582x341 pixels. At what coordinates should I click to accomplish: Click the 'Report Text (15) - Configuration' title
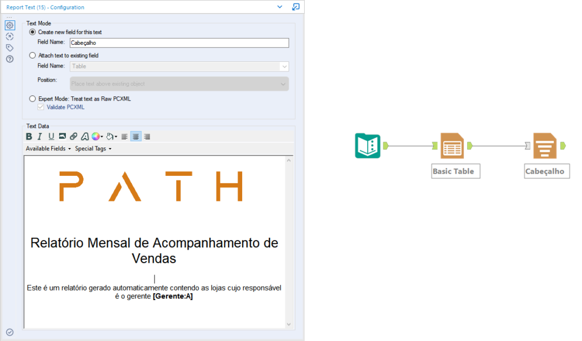[x=45, y=7]
